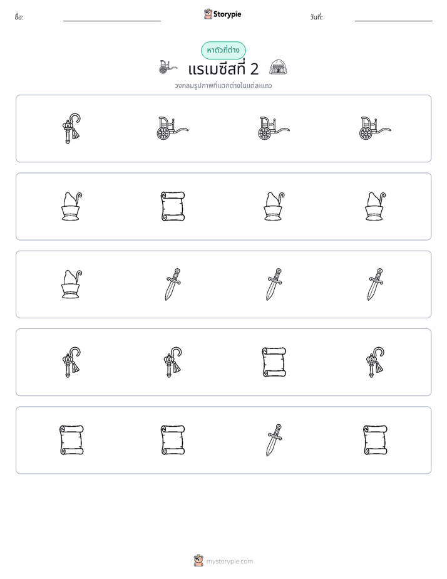Screen dimensions: 447x579
Task: Click the chariot icon beside the title
Action: (x=168, y=67)
